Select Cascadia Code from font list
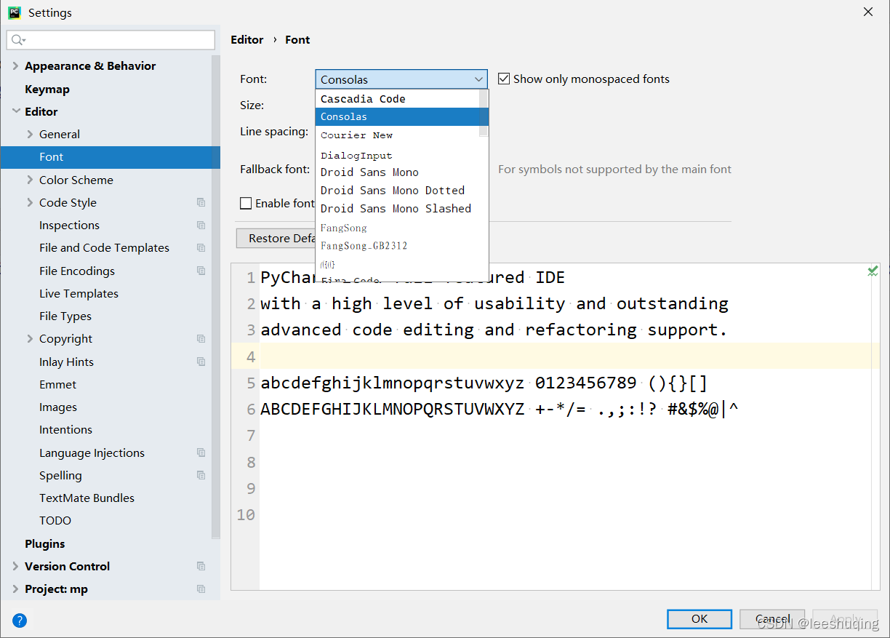The width and height of the screenshot is (890, 638). tap(397, 98)
